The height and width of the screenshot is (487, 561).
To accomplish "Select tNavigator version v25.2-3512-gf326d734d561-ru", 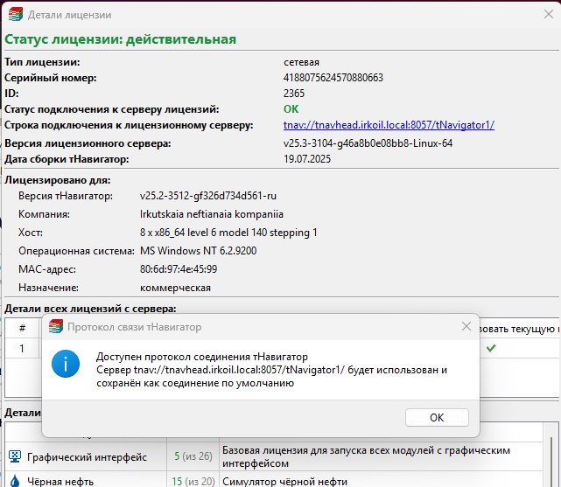I will coord(208,196).
